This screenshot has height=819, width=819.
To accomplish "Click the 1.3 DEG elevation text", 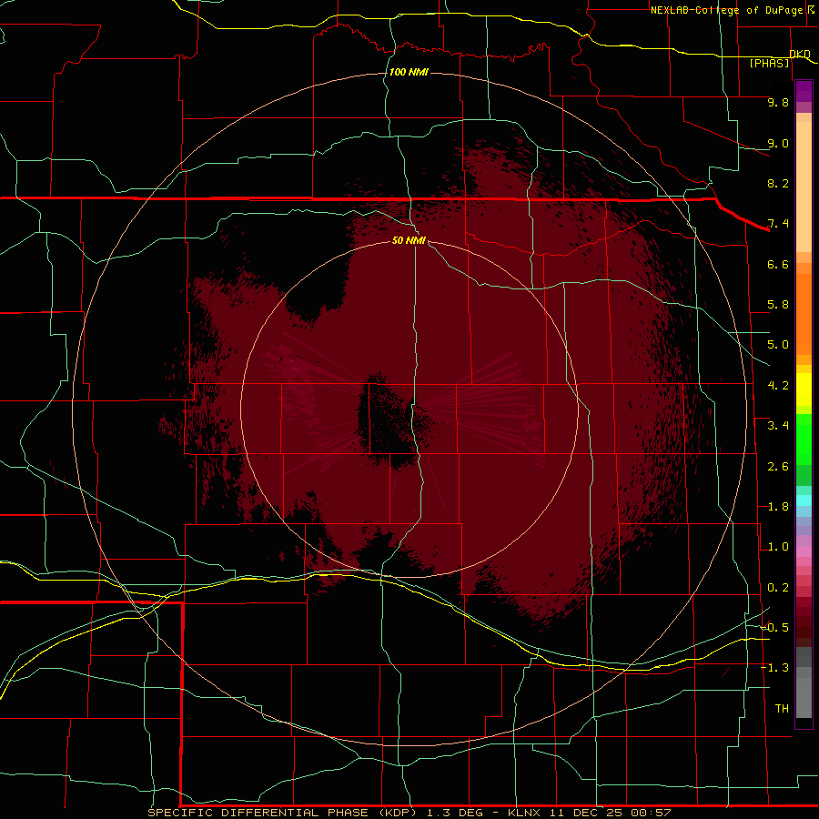I will pos(456,813).
